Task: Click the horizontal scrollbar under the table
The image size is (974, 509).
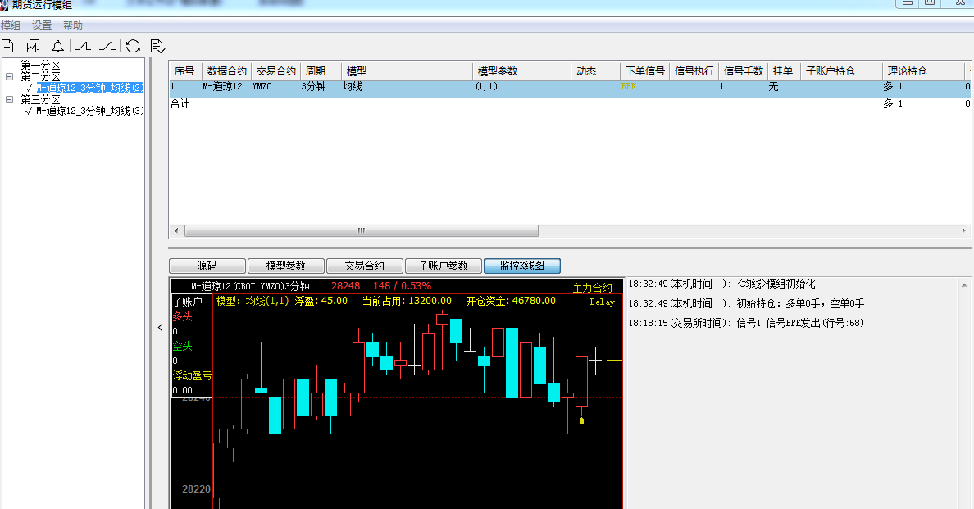Action: tap(361, 231)
